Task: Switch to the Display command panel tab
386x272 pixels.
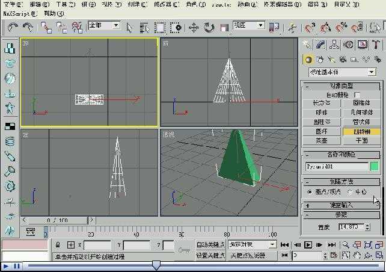Action: pos(362,45)
